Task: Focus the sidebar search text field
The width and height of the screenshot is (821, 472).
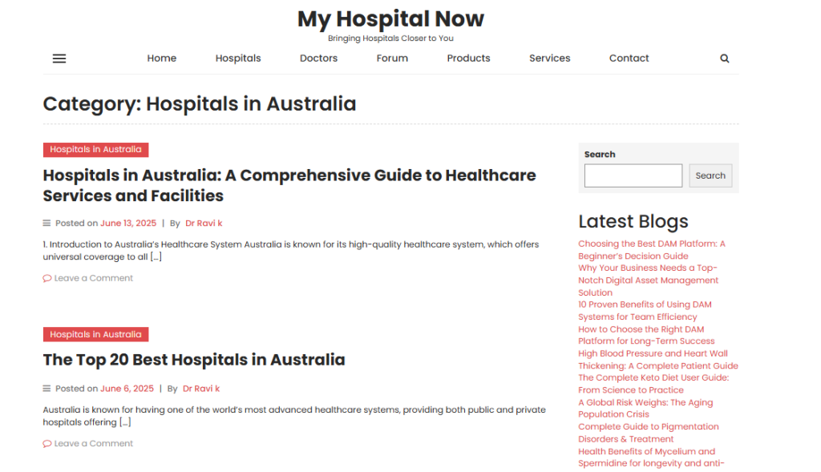Action: point(633,175)
